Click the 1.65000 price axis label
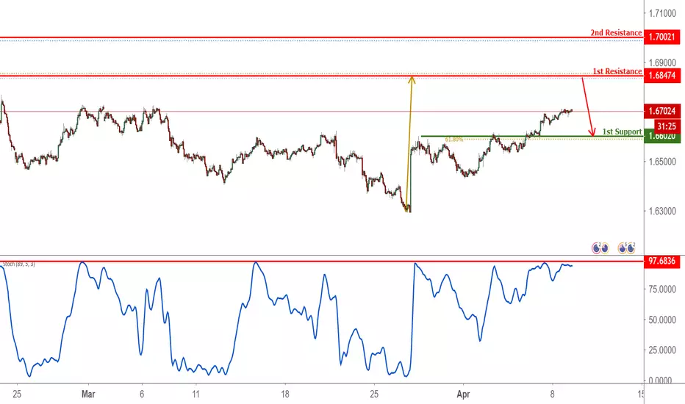Screen dimensions: 685x404 (662, 162)
